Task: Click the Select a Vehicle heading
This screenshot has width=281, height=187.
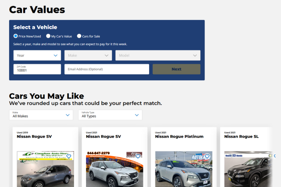Action: click(x=35, y=27)
